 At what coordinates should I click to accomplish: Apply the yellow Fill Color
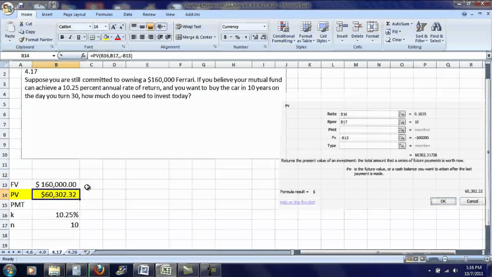point(106,37)
